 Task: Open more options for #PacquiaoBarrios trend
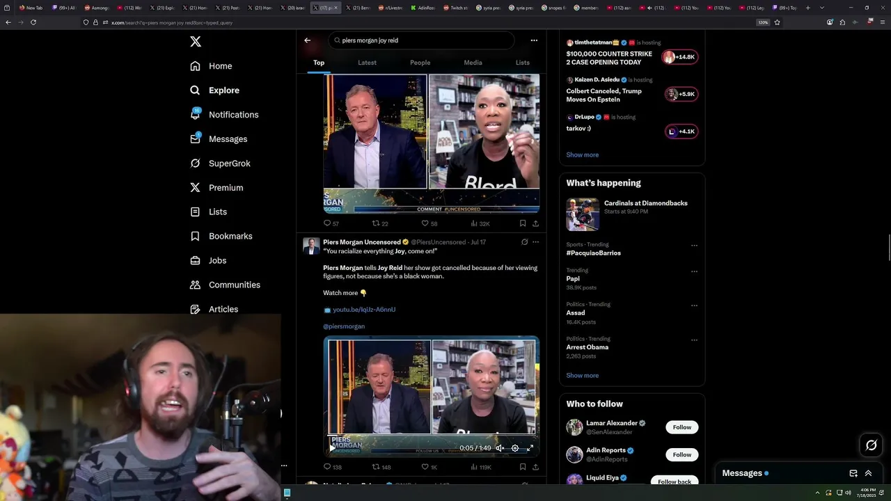coord(694,246)
